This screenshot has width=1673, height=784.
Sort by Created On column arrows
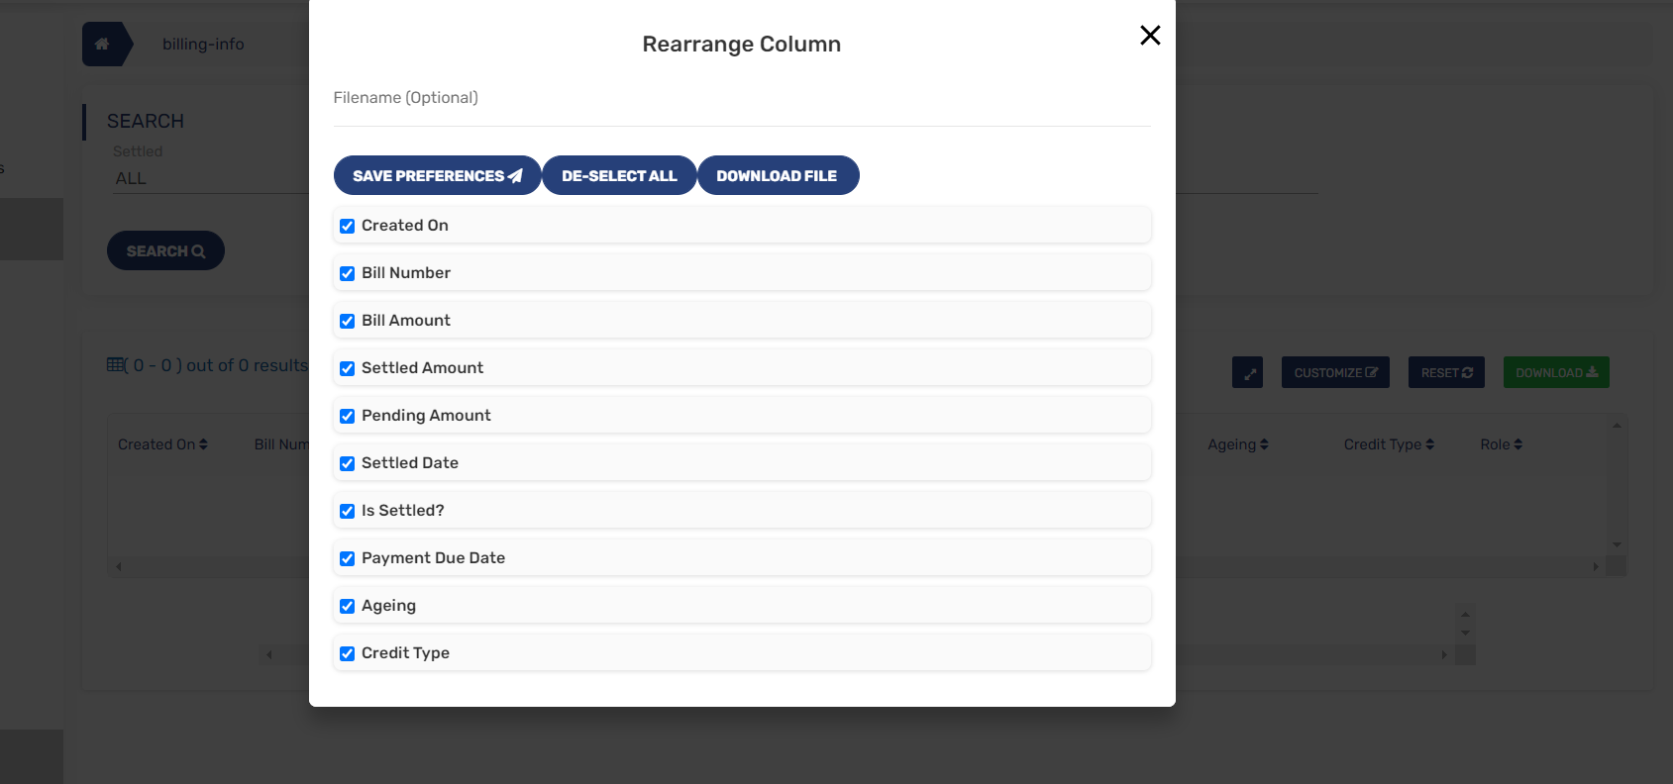pyautogui.click(x=203, y=444)
